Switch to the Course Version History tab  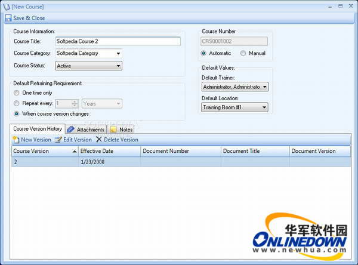click(37, 129)
